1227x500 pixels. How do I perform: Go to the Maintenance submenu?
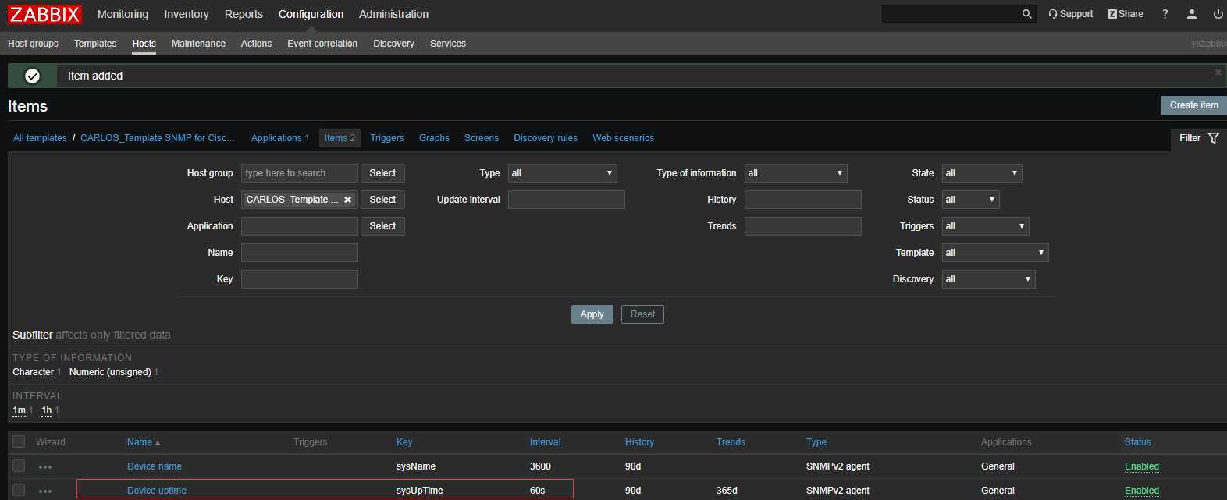coord(198,44)
